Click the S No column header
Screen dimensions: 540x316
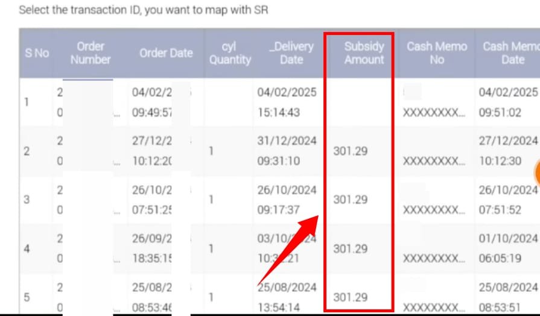(36, 53)
